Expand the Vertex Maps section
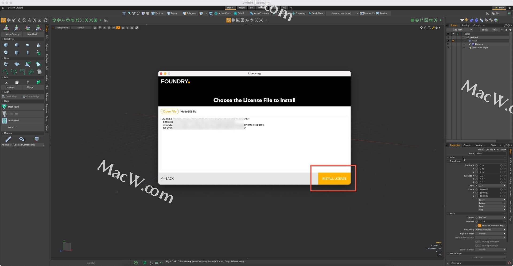Screen dimensions: 513x266 tap(448, 253)
